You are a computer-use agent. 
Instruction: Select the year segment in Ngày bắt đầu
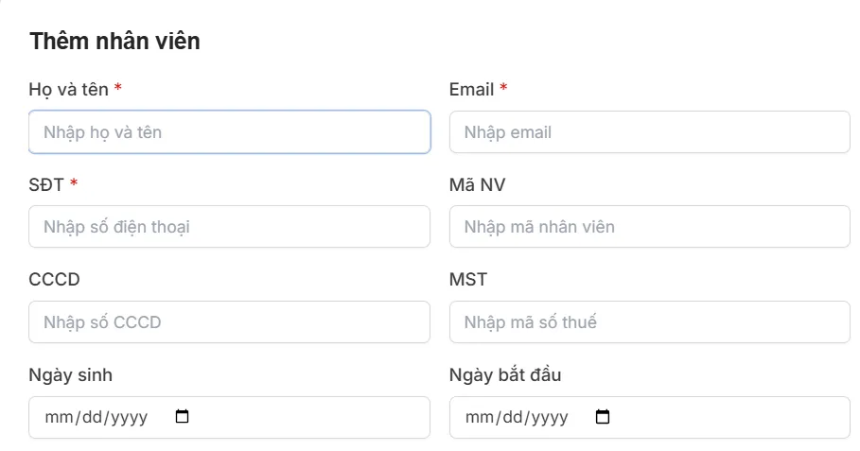pos(549,417)
